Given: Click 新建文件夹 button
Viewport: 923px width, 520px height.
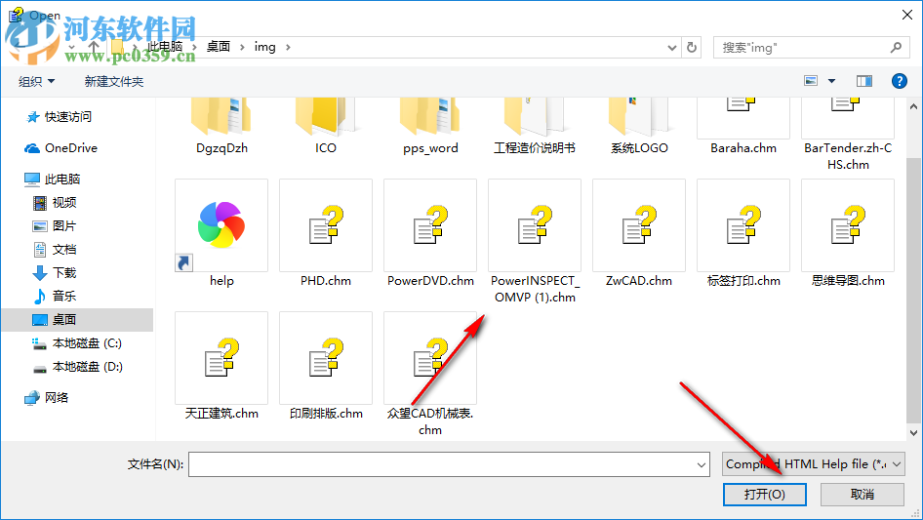Looking at the screenshot, I should (x=113, y=81).
